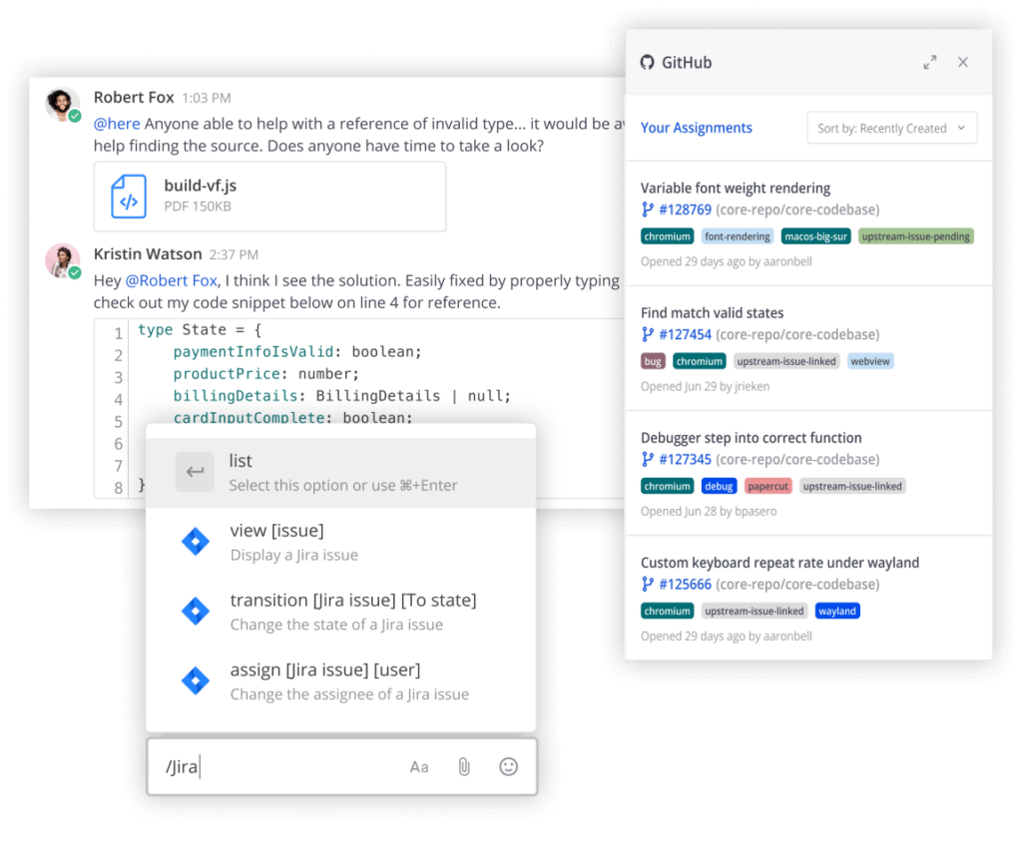Screen dimensions: 1022x856
Task: Click the GitHub octocat icon in panel header
Action: [650, 62]
